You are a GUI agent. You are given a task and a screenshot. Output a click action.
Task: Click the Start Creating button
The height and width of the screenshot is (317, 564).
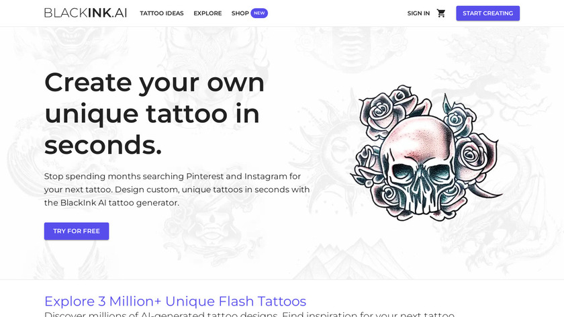pyautogui.click(x=487, y=13)
